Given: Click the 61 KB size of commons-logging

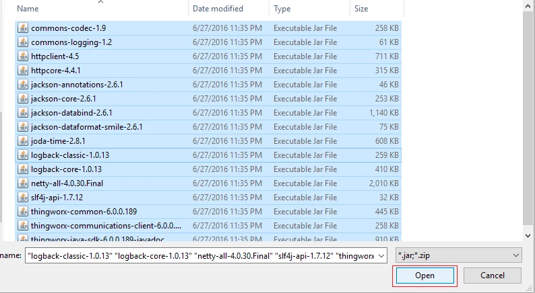Looking at the screenshot, I should [389, 42].
